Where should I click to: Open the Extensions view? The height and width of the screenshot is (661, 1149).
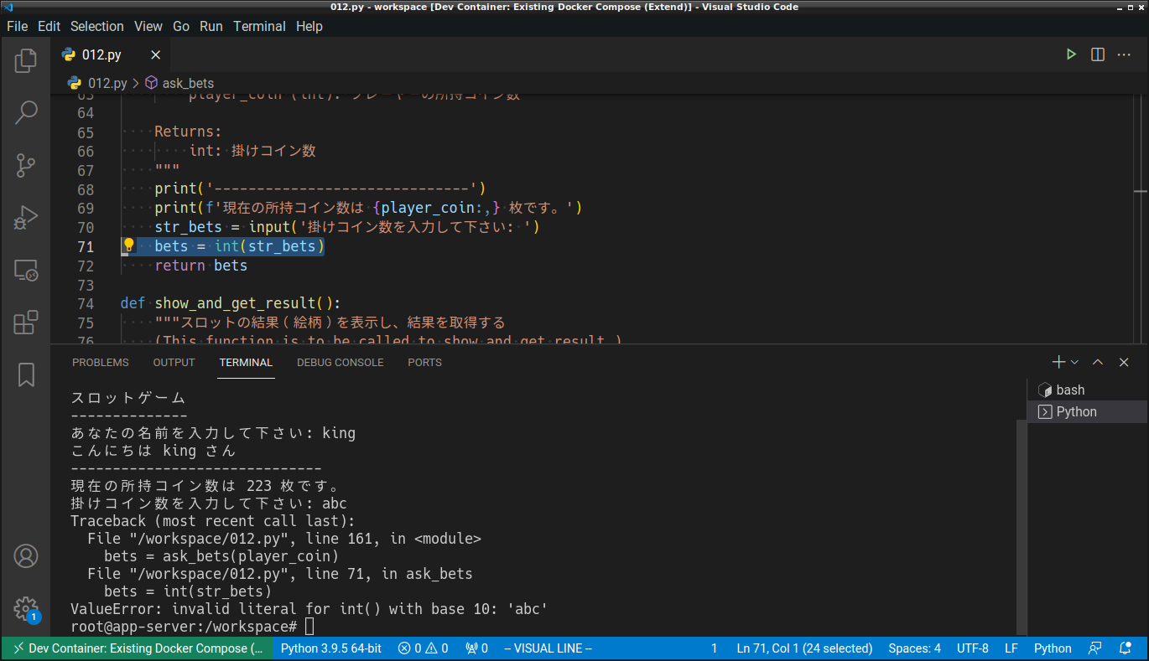(x=25, y=321)
